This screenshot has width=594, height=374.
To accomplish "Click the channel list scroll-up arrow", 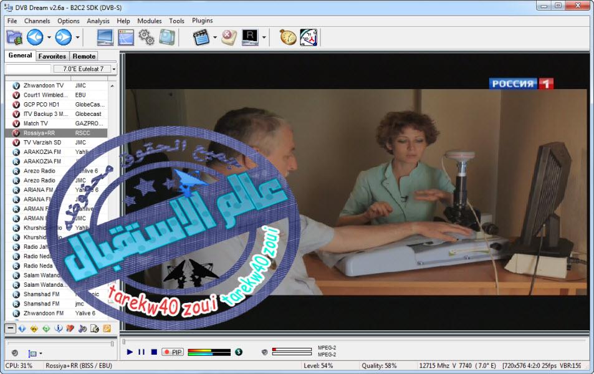I will click(112, 86).
